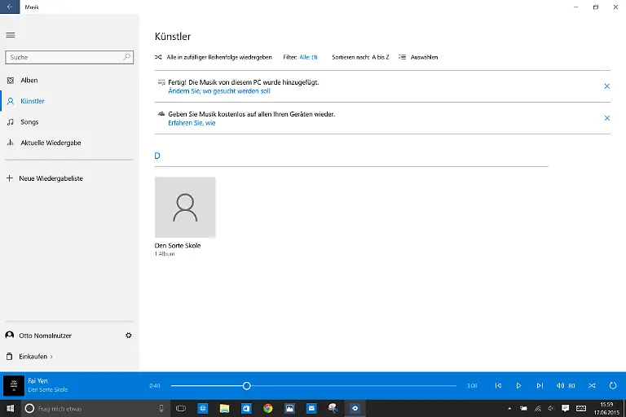This screenshot has width=626, height=417.
Task: Open the hamburger navigation menu
Action: (11, 35)
